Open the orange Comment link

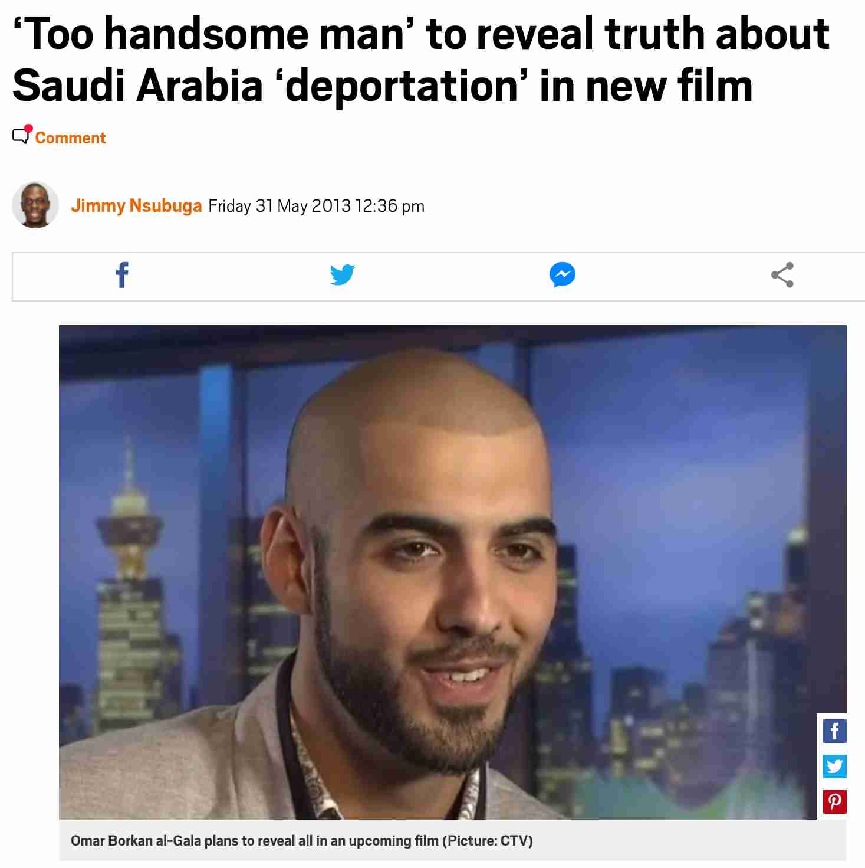(70, 138)
